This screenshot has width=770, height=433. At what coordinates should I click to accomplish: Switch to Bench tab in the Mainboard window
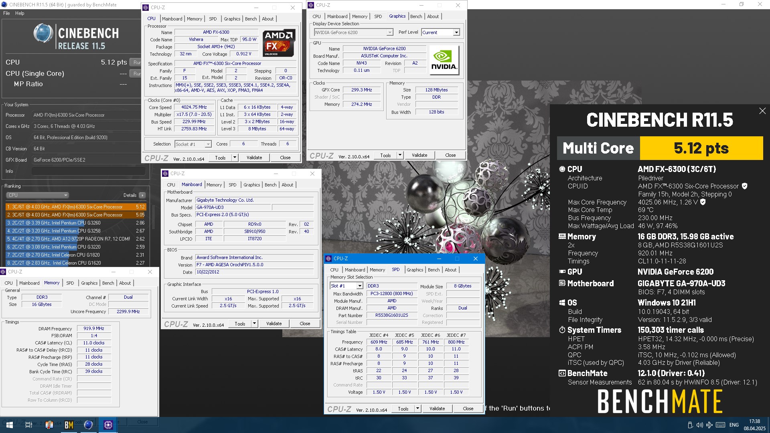tap(270, 185)
